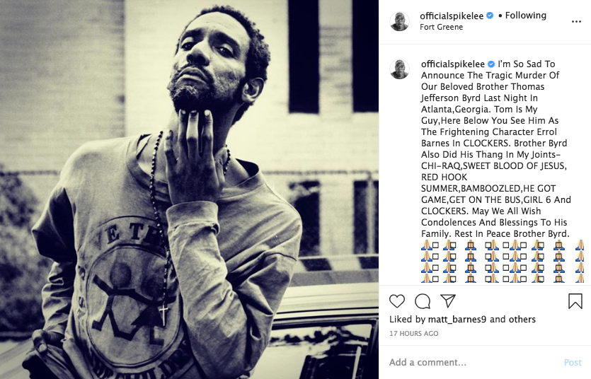Click the caption text about Thomas Jefferson Byrd
The width and height of the screenshot is (591, 379).
coord(496,148)
